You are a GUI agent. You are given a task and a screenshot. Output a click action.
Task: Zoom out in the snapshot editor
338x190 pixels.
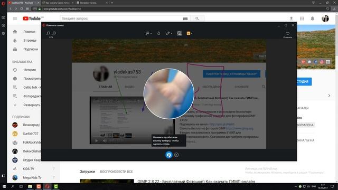coord(48,33)
